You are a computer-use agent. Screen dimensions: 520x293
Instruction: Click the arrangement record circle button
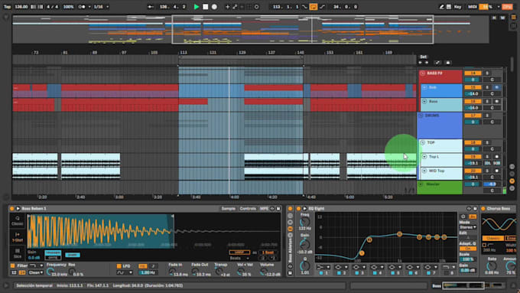point(214,7)
